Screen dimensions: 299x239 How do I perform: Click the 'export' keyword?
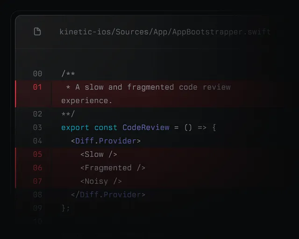pyautogui.click(x=75, y=127)
